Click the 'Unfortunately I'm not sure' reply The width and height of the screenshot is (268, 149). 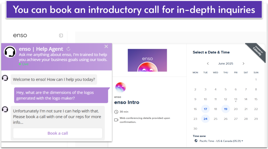coord(58,117)
